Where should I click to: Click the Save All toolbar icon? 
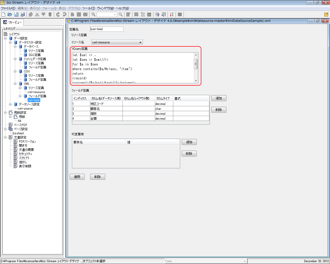point(23,14)
